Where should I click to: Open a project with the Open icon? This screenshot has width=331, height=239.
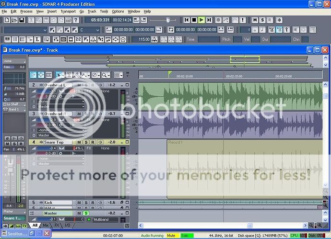(x=14, y=20)
